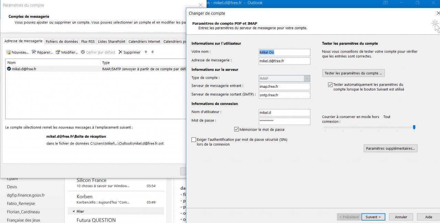Open dgfip.finance.gouv.fr folder
The width and height of the screenshot is (440, 223).
tap(26, 195)
